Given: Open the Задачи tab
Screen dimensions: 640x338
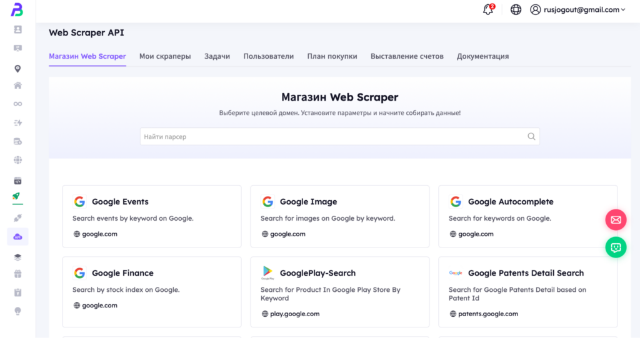Looking at the screenshot, I should click(217, 56).
